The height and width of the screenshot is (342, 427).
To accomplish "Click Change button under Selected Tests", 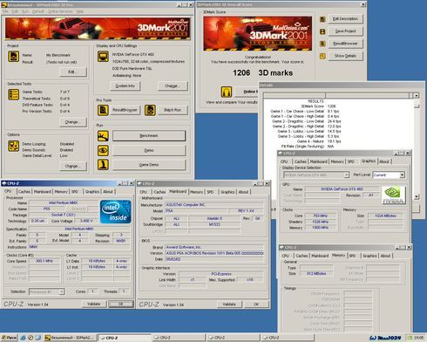I will click(73, 122).
